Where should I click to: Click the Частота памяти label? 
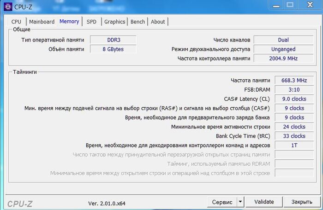(250, 80)
